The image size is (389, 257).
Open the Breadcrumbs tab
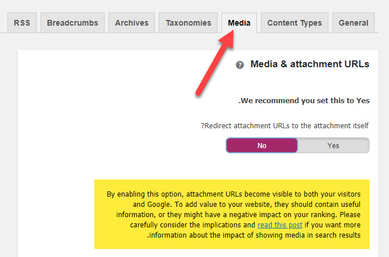[73, 23]
